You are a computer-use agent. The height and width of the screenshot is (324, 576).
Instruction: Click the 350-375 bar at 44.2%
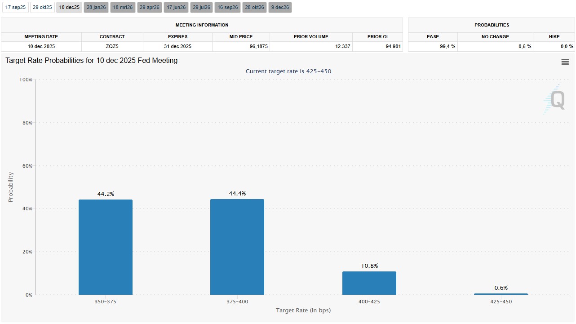coord(106,247)
